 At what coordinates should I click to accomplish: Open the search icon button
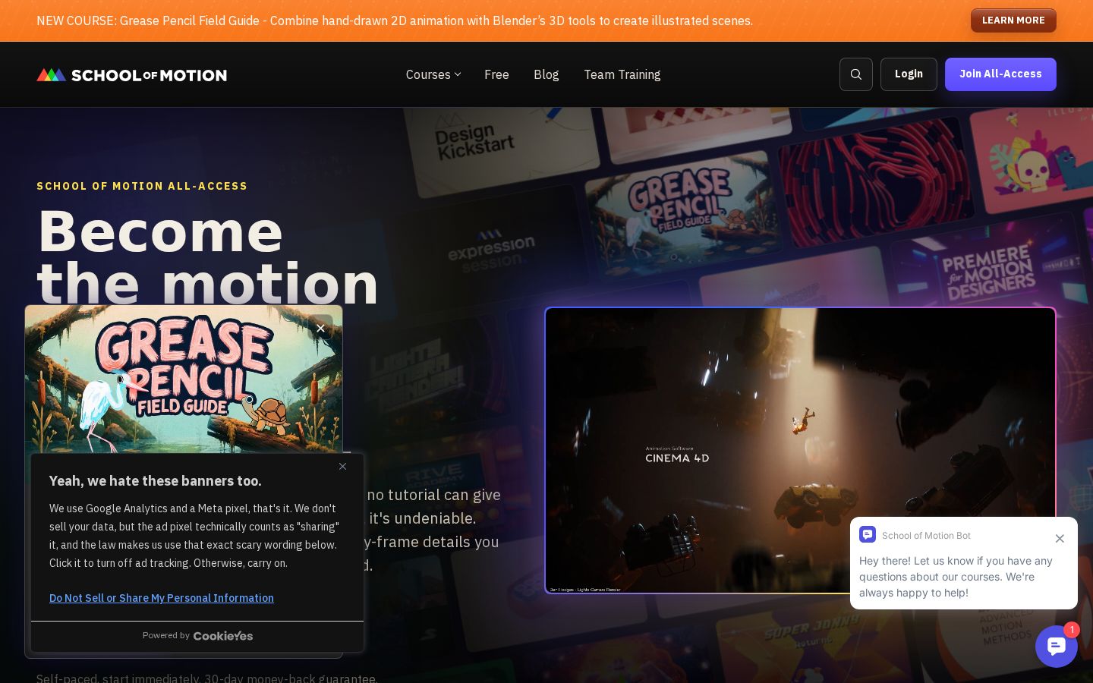pyautogui.click(x=856, y=74)
